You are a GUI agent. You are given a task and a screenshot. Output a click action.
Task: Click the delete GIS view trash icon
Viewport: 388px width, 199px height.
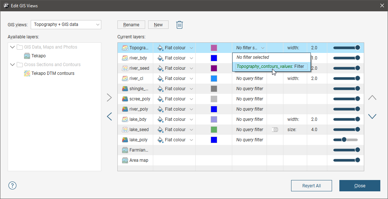click(179, 25)
